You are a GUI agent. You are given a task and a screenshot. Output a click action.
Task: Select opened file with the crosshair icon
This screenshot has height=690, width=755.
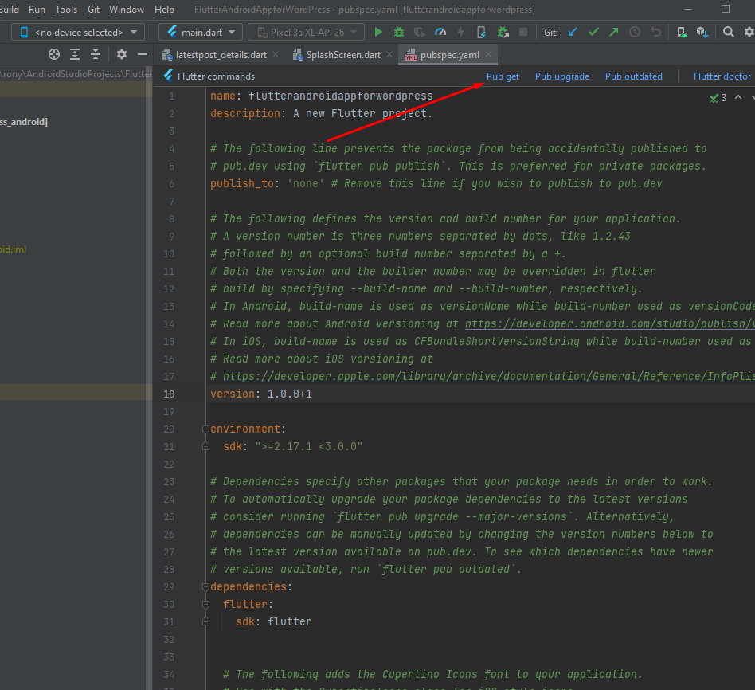(54, 54)
